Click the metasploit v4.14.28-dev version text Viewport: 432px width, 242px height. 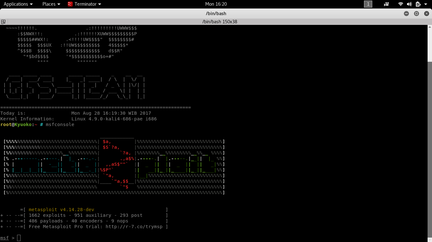pyautogui.click(x=61, y=210)
